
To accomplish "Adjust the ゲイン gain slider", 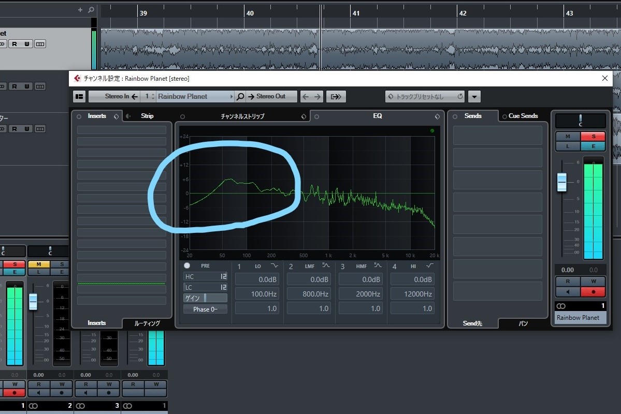I will point(205,298).
